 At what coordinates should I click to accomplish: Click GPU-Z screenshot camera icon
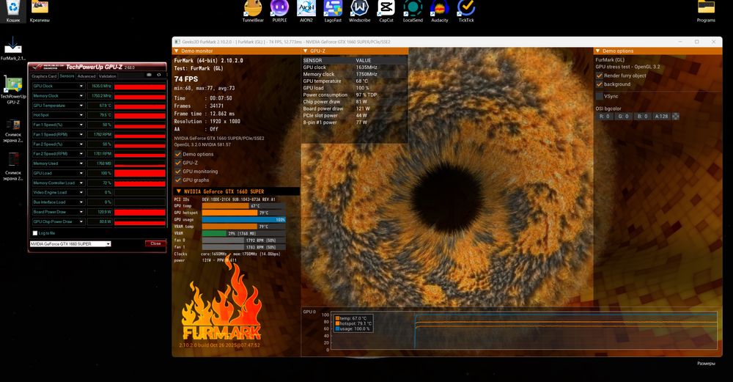point(149,75)
